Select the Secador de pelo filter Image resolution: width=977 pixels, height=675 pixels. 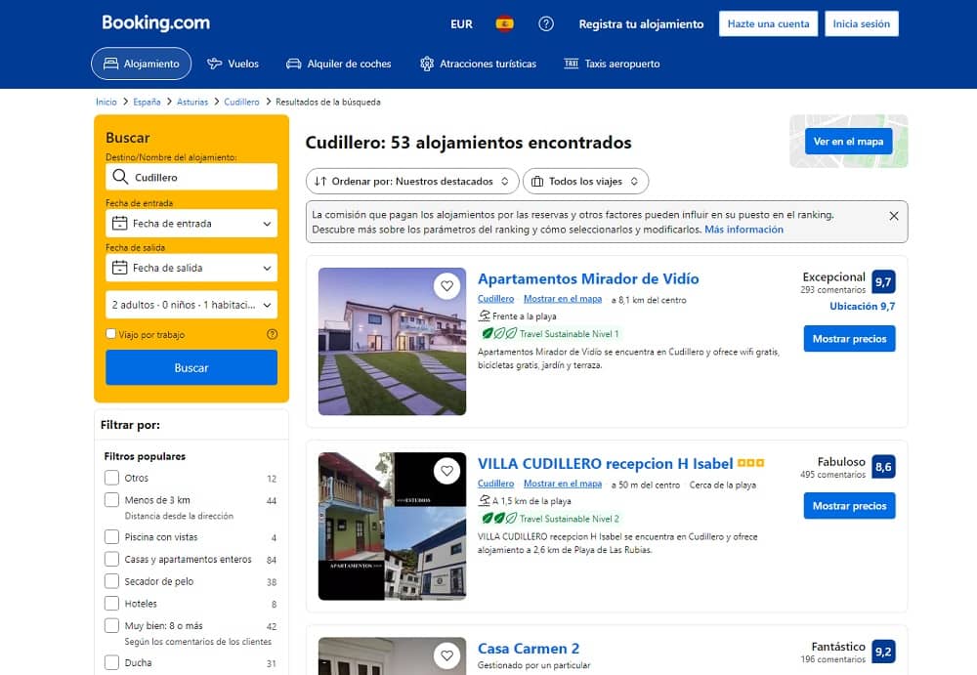point(111,581)
